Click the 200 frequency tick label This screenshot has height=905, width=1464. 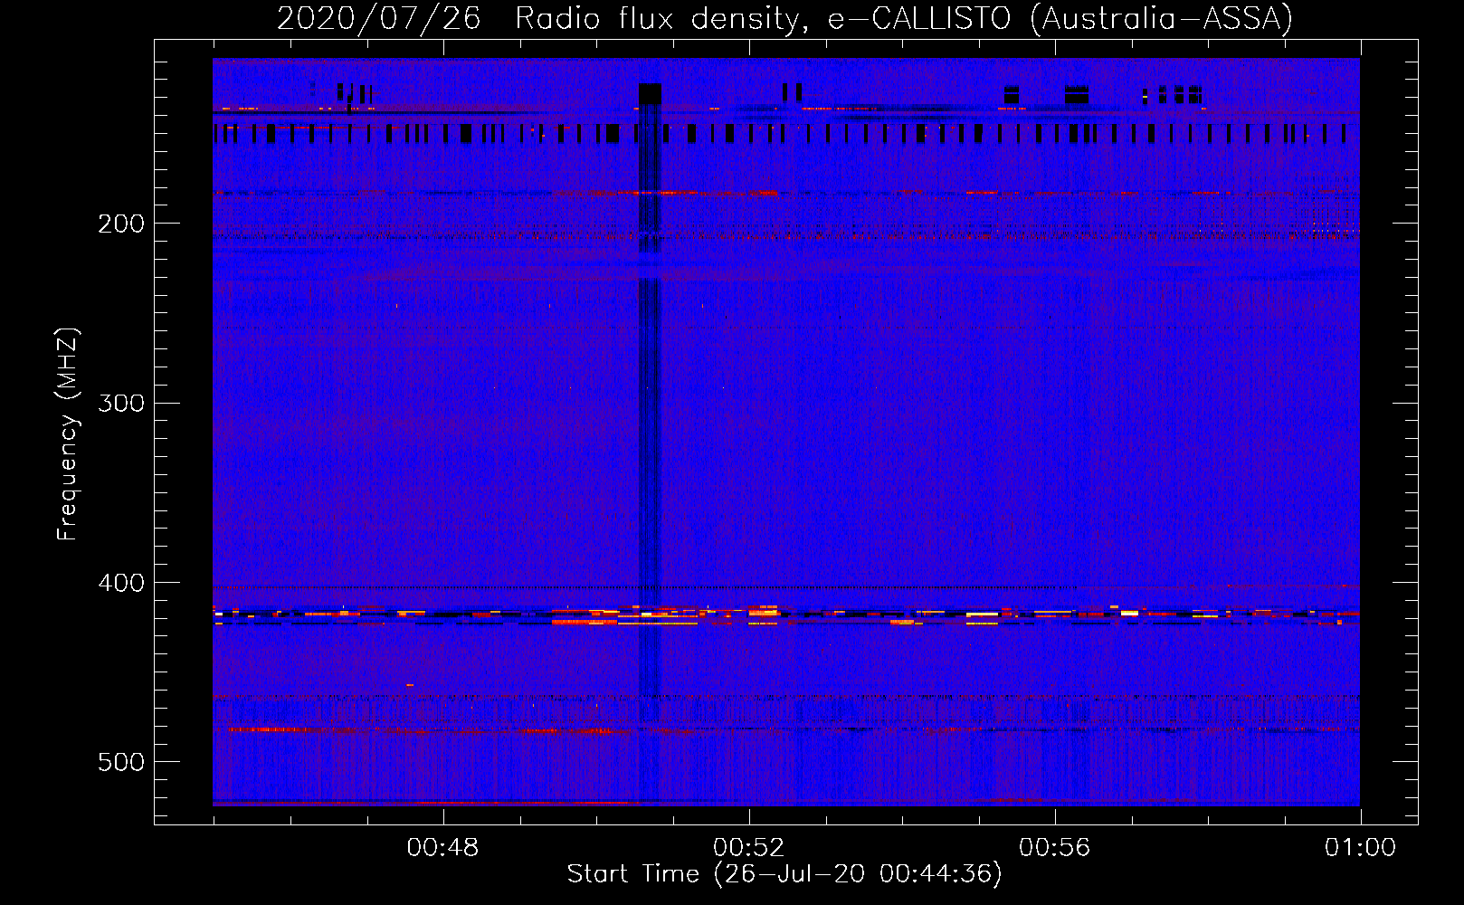(x=121, y=224)
